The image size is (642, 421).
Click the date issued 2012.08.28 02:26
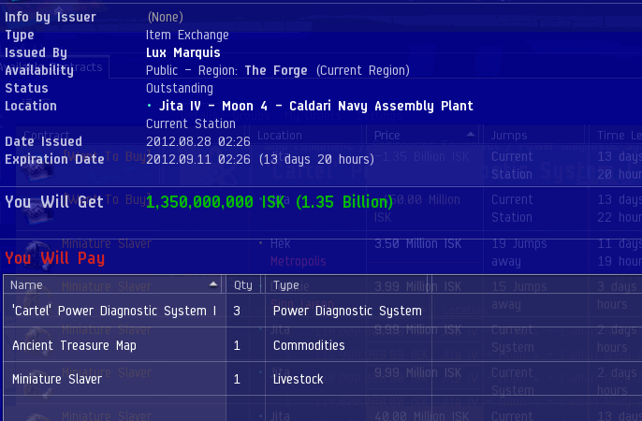(198, 141)
